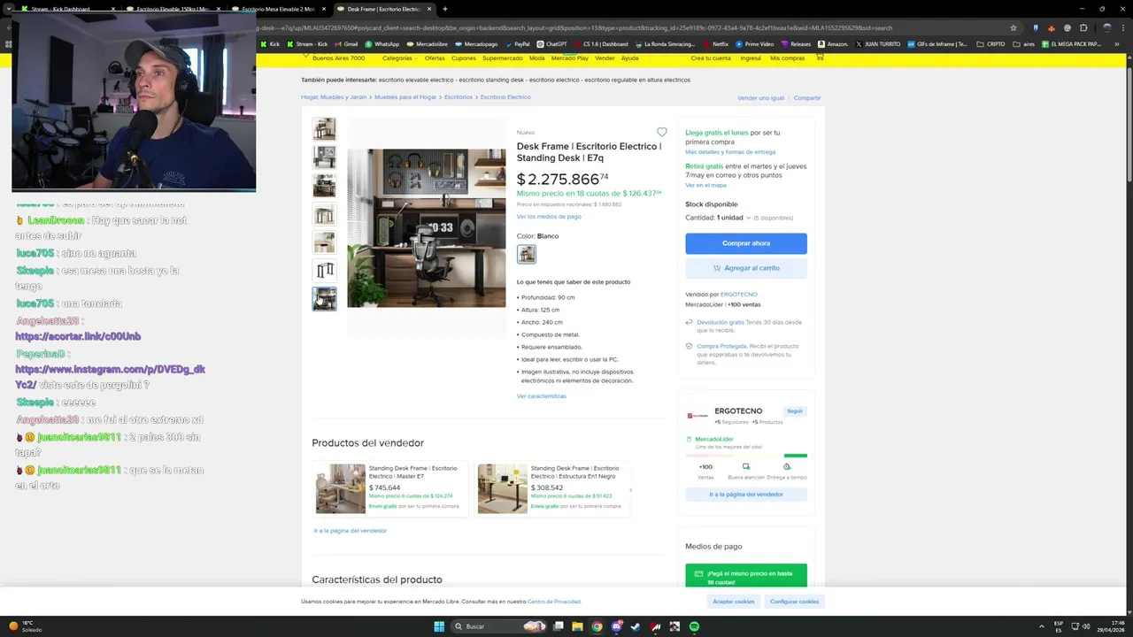Screen dimensions: 1133x637
Task: Open the Escritorios breadcrumb link
Action: 459,97
